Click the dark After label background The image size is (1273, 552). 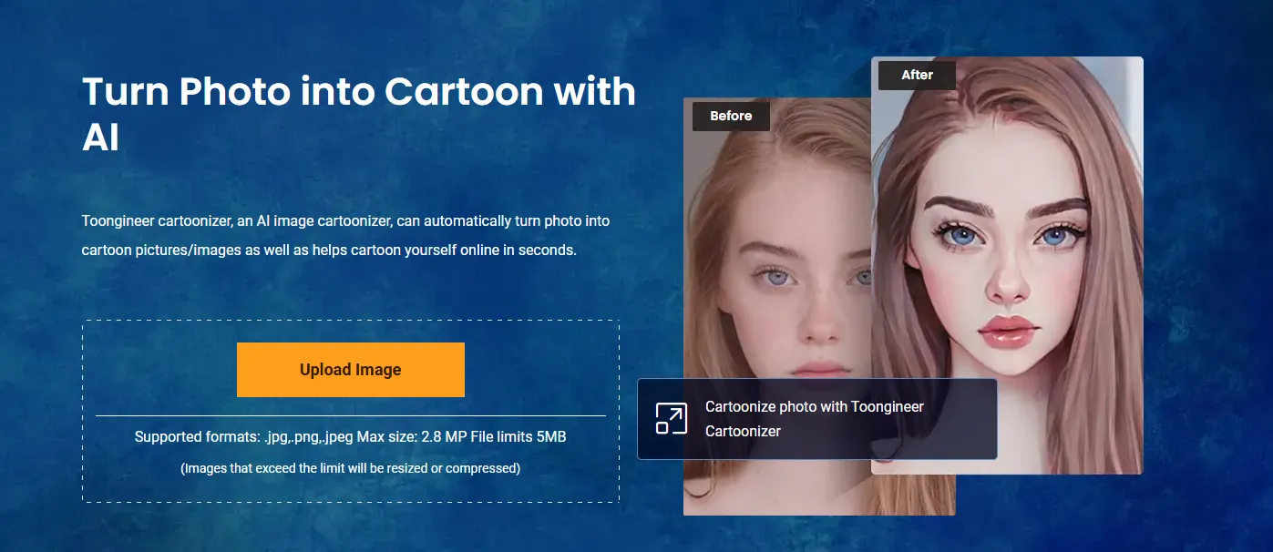click(917, 75)
